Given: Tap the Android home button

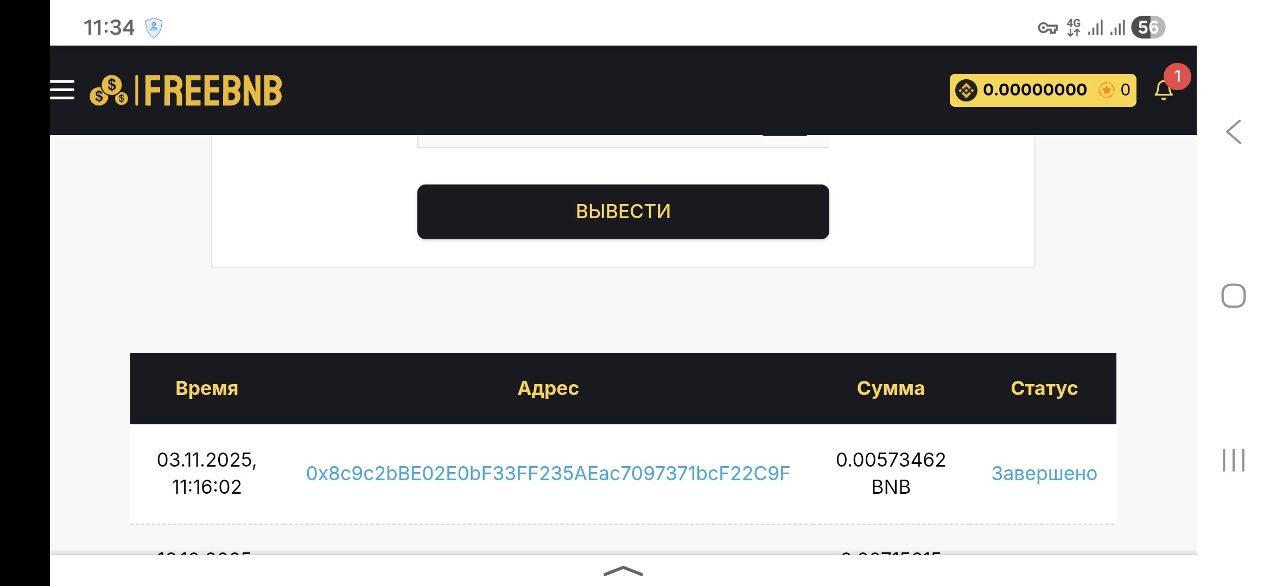Looking at the screenshot, I should click(1233, 296).
